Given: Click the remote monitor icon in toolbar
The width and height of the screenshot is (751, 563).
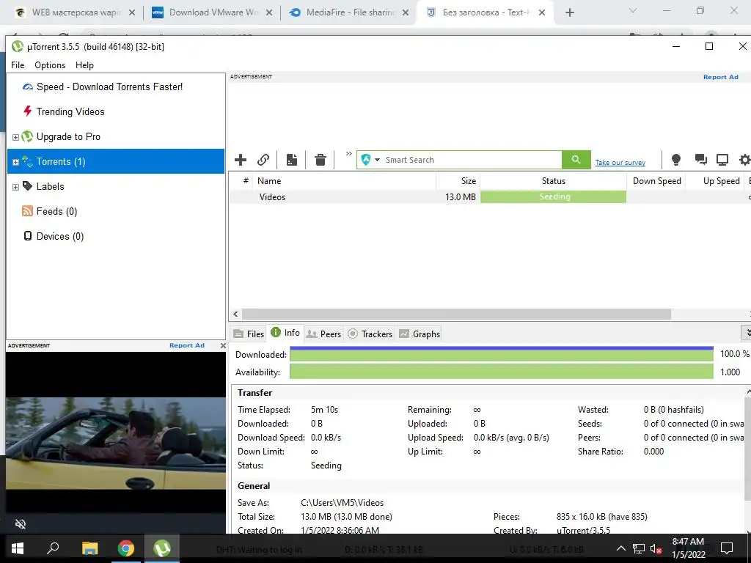Looking at the screenshot, I should click(722, 160).
